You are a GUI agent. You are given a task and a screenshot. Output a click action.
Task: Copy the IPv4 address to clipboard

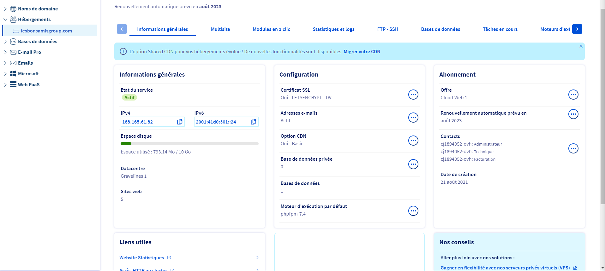coord(180,122)
